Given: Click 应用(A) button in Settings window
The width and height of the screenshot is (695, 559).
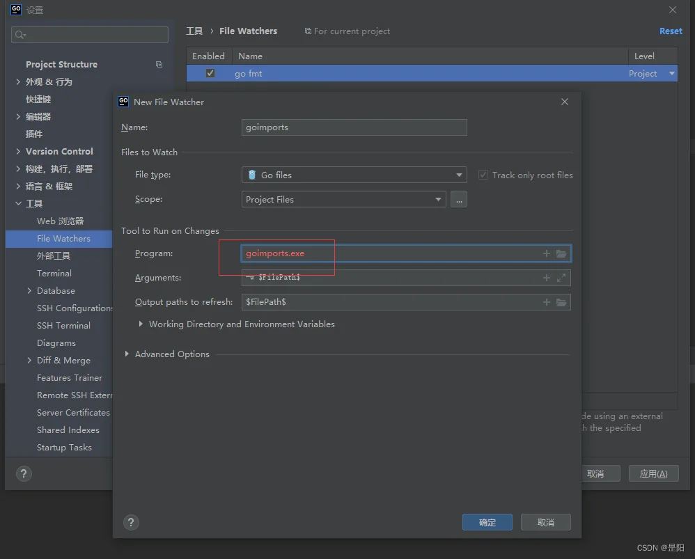Looking at the screenshot, I should click(x=653, y=473).
